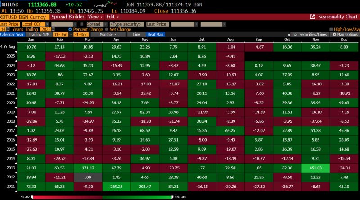Click the -17.53 cell for Feb 2025
The width and height of the screenshot is (360, 200).
coord(59,56)
